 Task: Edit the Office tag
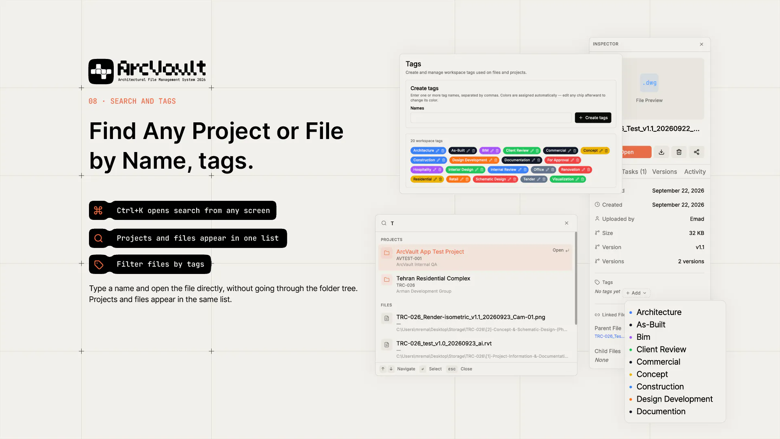[547, 170]
